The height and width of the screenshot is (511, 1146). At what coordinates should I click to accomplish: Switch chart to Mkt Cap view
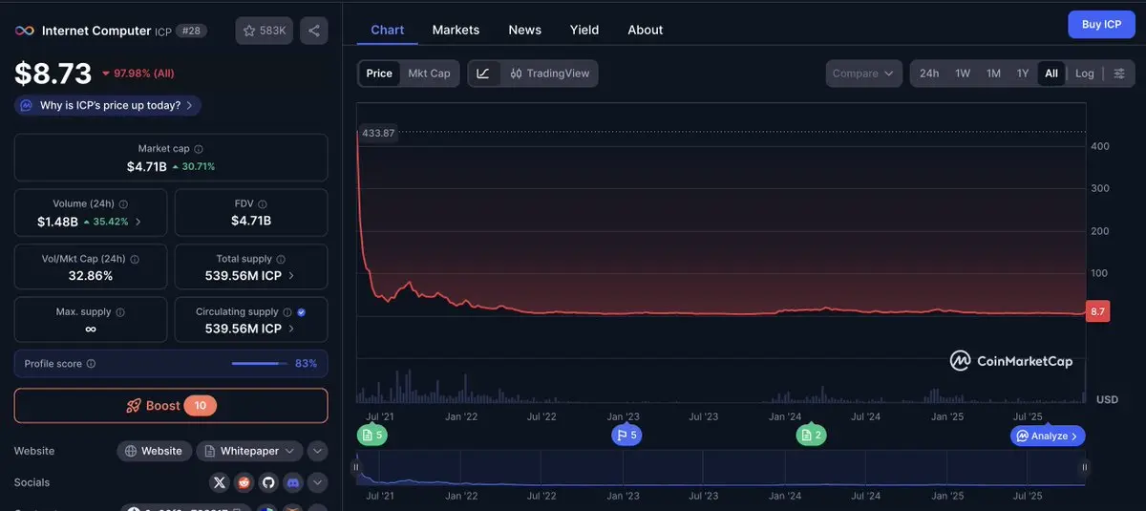(x=430, y=74)
